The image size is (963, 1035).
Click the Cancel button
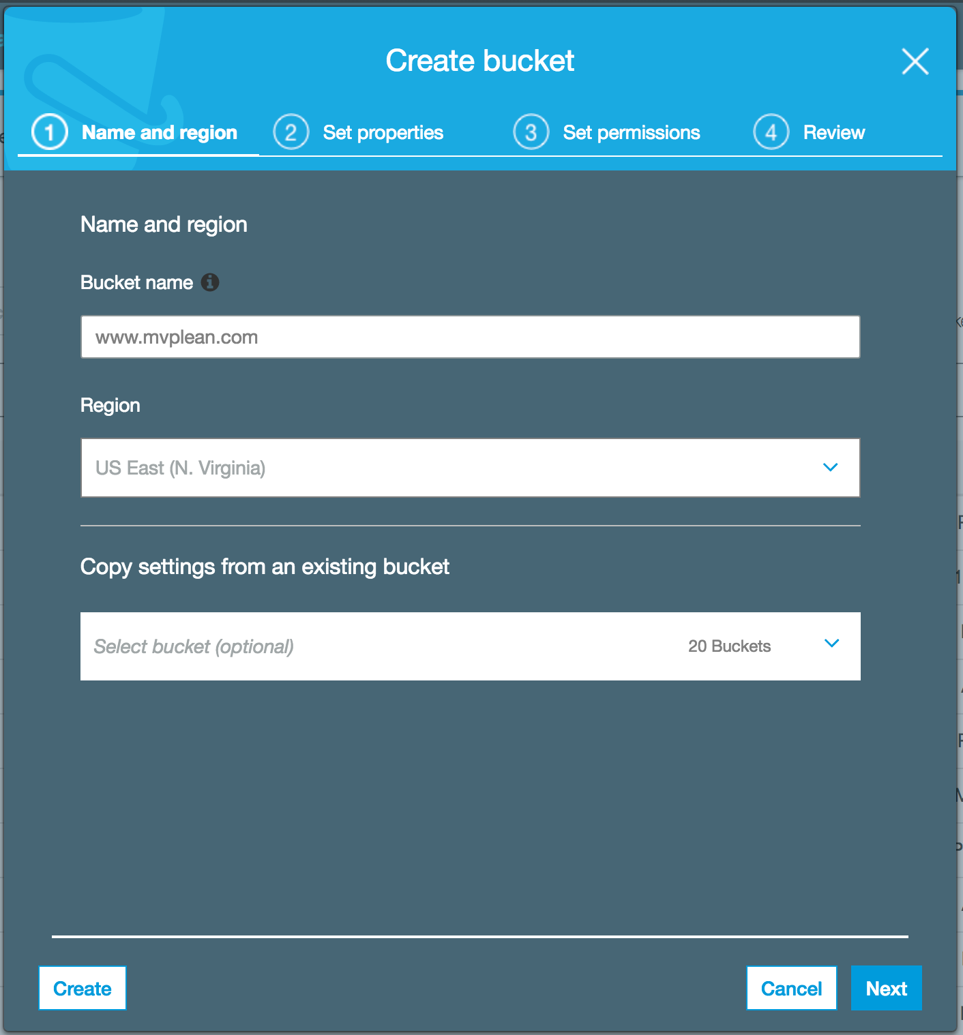point(791,988)
